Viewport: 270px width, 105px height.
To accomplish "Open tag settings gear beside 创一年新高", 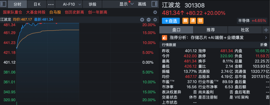I will 155,12.
